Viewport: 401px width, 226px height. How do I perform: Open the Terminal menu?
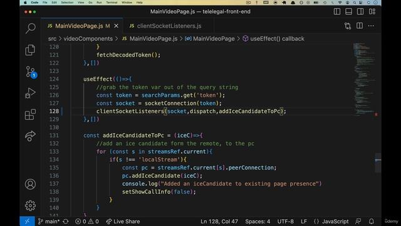[112, 3]
